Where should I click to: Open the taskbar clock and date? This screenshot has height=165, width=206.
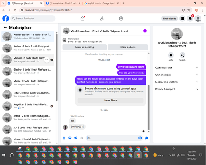tap(192, 155)
